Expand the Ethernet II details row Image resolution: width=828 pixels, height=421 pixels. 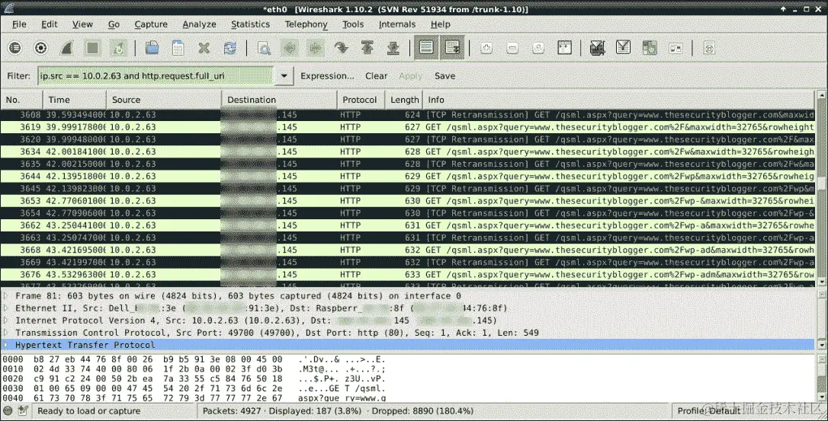tap(6, 308)
